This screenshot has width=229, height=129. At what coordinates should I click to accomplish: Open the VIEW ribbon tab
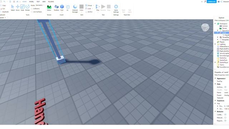pos(44,1)
